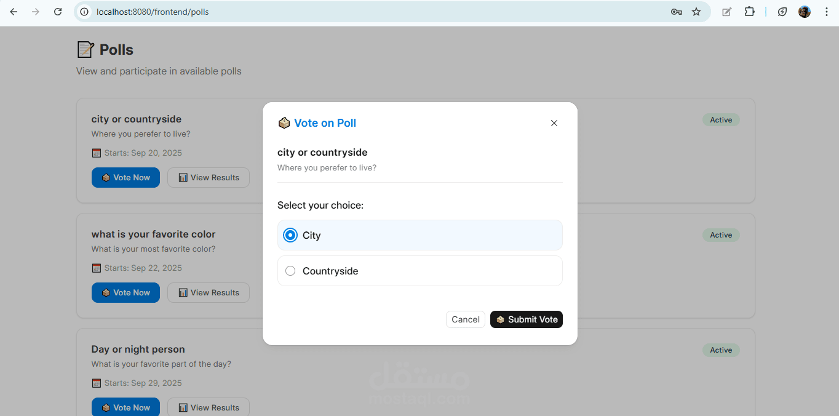The image size is (839, 416).
Task: Open the browser Extensions puzzle icon
Action: 749,12
